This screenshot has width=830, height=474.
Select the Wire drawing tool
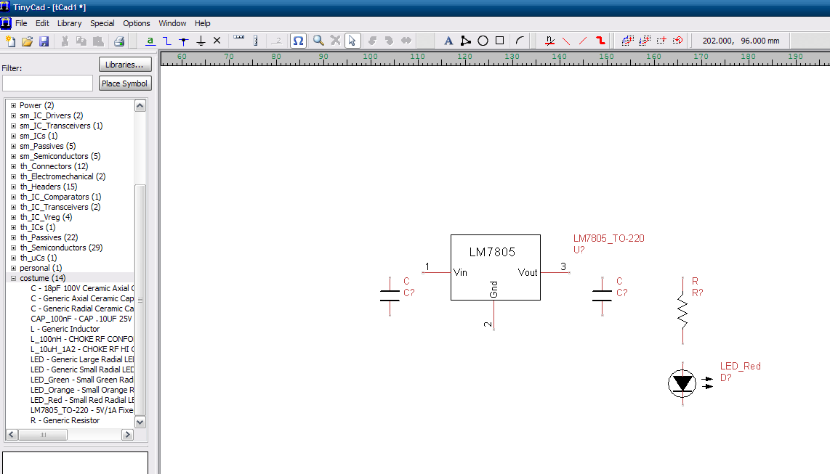tap(167, 41)
